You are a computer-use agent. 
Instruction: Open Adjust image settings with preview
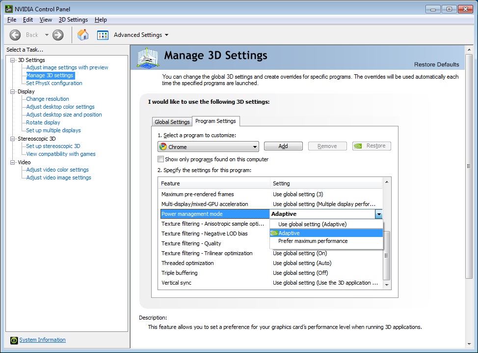pos(67,67)
